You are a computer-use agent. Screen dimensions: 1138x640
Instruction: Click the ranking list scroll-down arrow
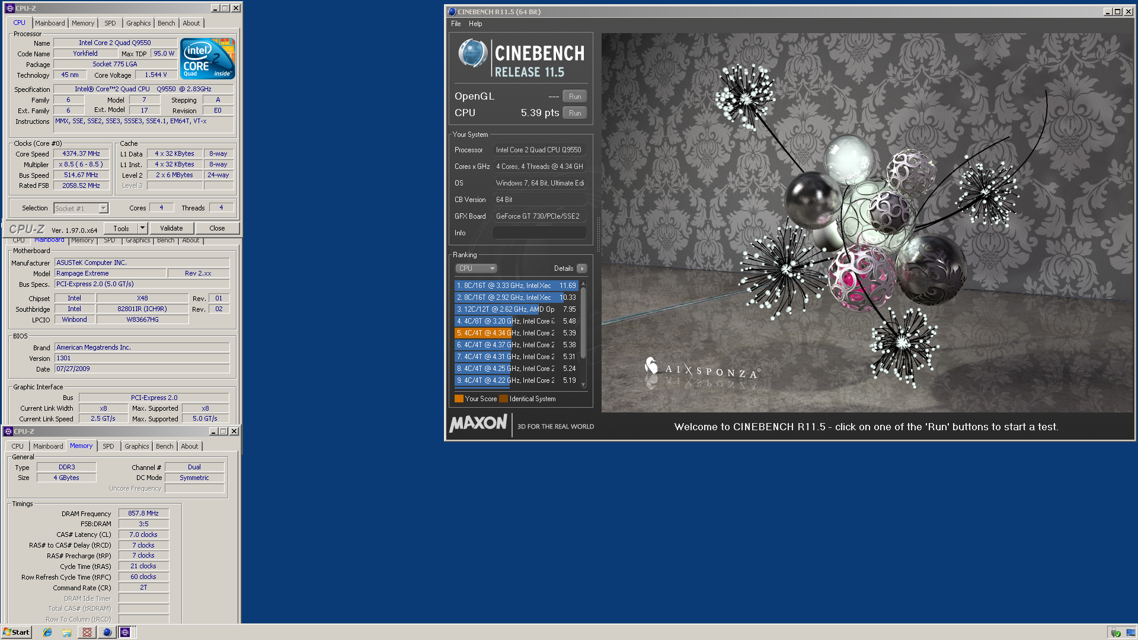pyautogui.click(x=583, y=385)
